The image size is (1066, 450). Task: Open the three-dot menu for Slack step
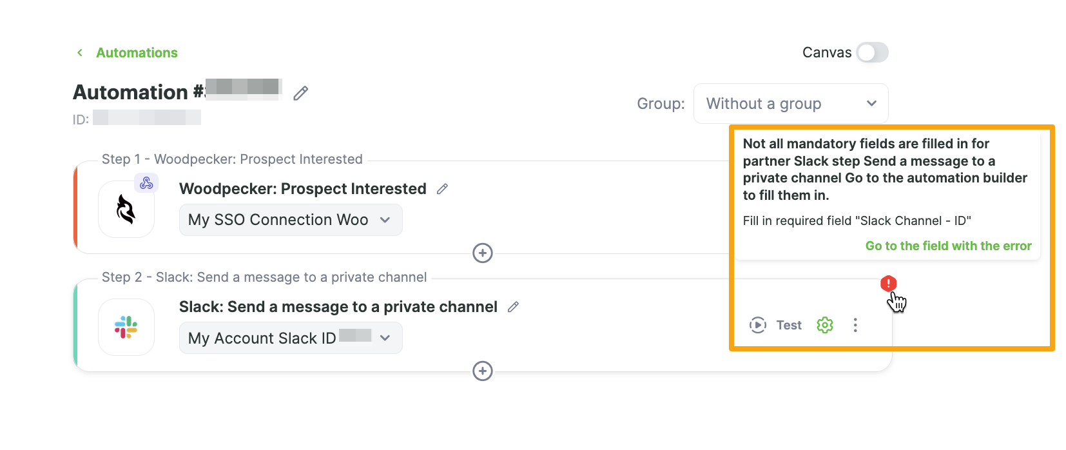click(855, 326)
